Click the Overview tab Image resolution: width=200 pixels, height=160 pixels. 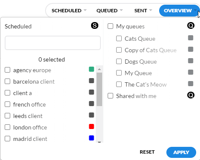coord(180,11)
